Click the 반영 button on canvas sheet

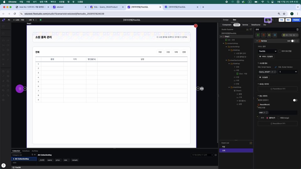pos(184,52)
